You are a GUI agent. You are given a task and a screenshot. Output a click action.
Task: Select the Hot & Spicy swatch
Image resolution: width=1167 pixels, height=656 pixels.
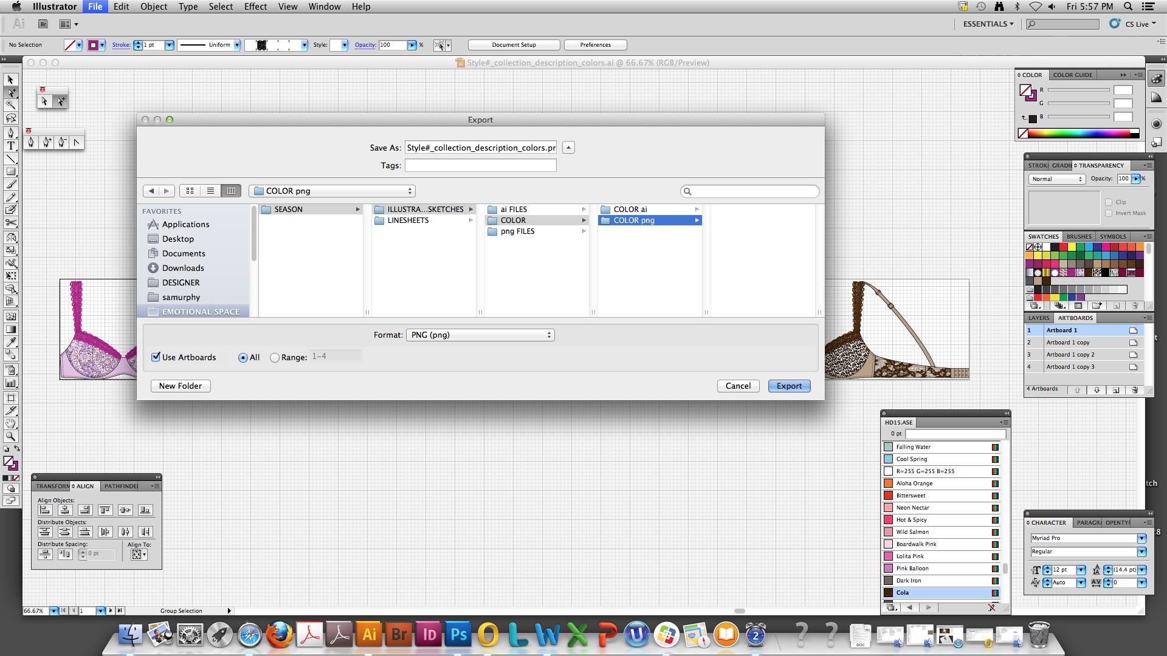coord(911,520)
